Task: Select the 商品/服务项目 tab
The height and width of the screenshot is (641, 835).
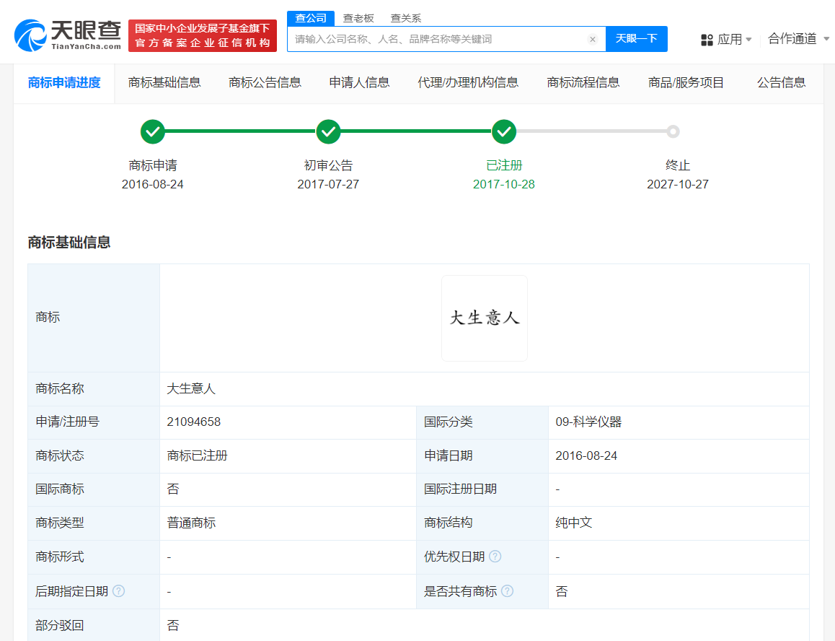Action: 686,83
